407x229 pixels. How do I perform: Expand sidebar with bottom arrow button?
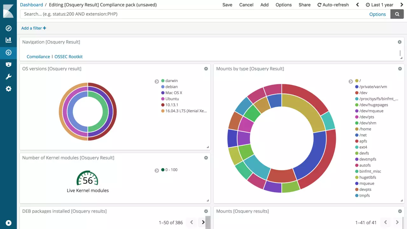(9, 223)
